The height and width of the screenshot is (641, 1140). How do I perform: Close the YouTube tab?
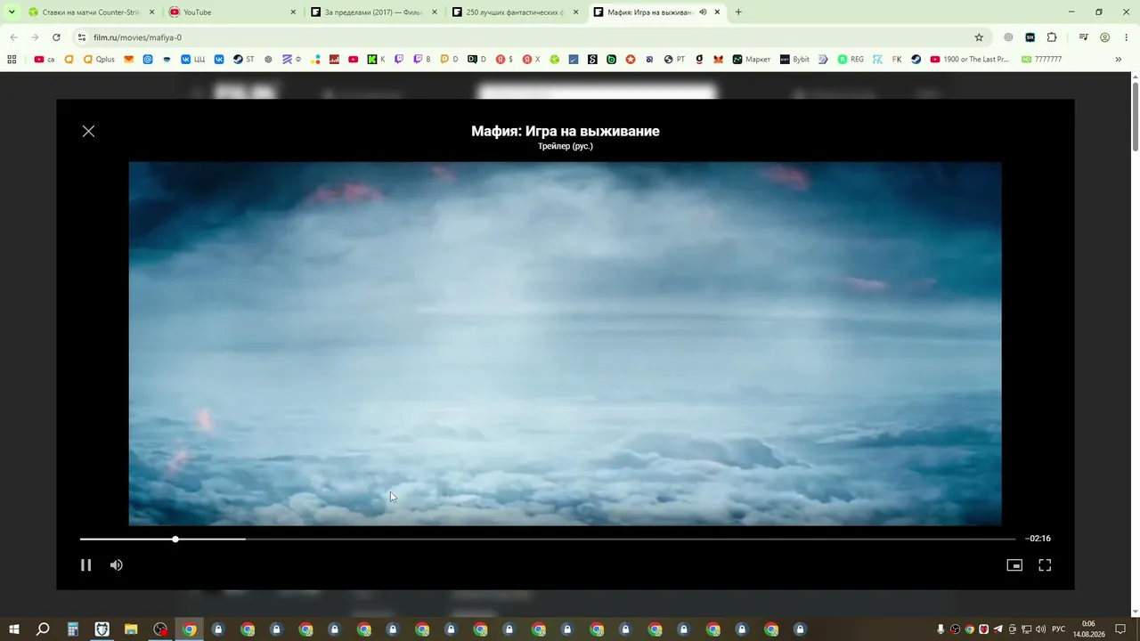pyautogui.click(x=293, y=12)
